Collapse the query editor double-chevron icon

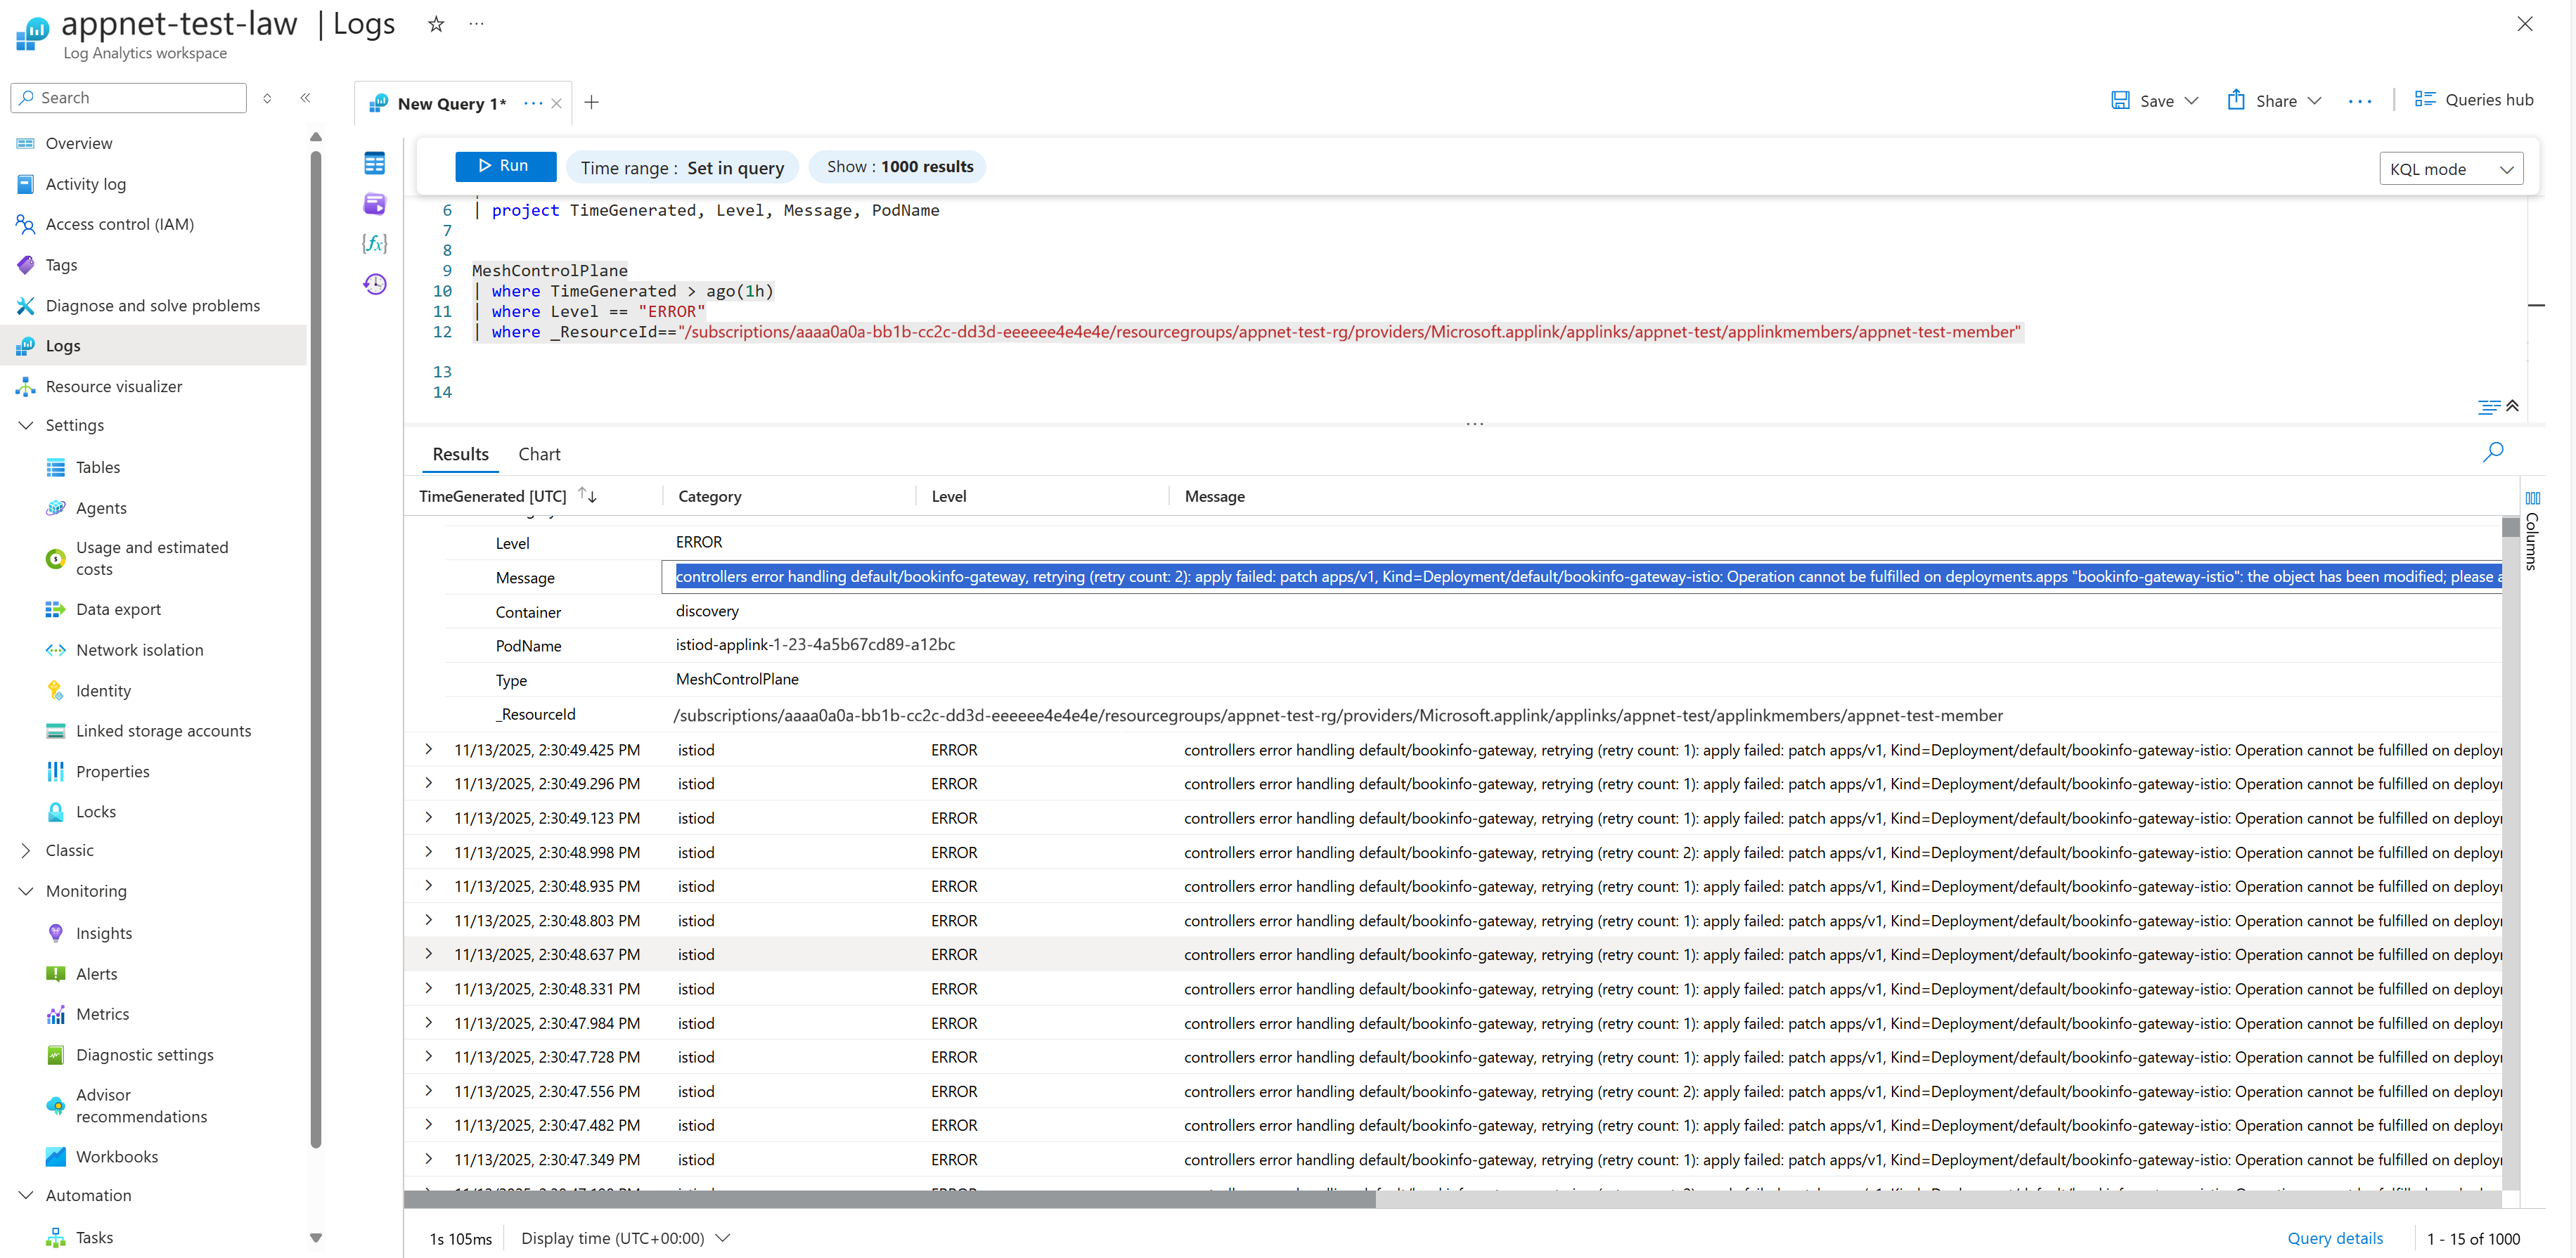(x=2512, y=406)
